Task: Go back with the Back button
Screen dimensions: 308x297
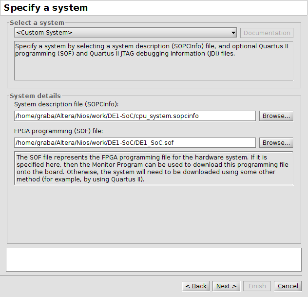Action: [x=195, y=286]
